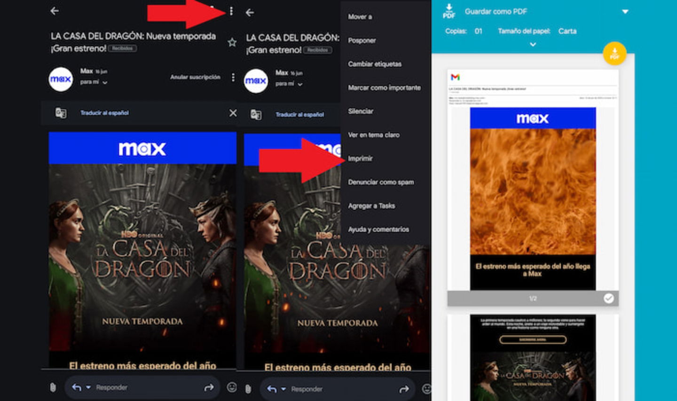This screenshot has width=677, height=401.
Task: Click the forward arrow in the left reply bar
Action: 209,387
